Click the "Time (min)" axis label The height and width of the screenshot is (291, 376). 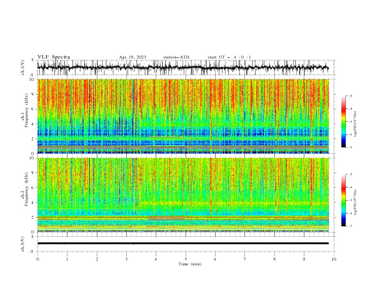[x=190, y=264]
